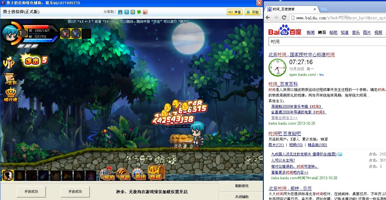This screenshot has width=386, height=200.
Task: Click the red HP 1000/1427 bar
Action: pyautogui.click(x=40, y=30)
